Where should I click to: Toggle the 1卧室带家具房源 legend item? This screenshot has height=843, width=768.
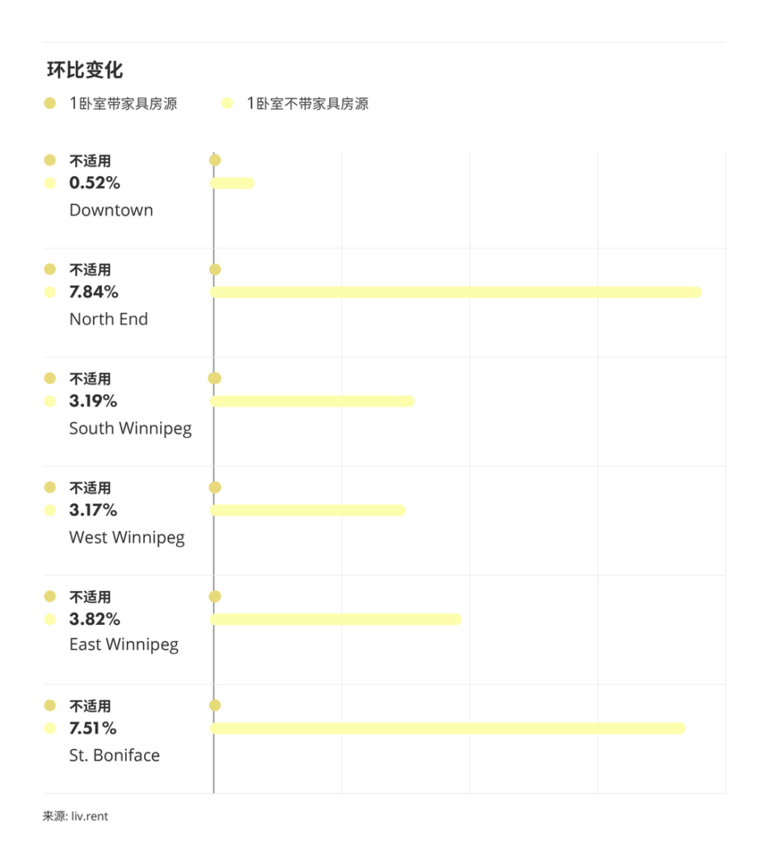pyautogui.click(x=111, y=104)
